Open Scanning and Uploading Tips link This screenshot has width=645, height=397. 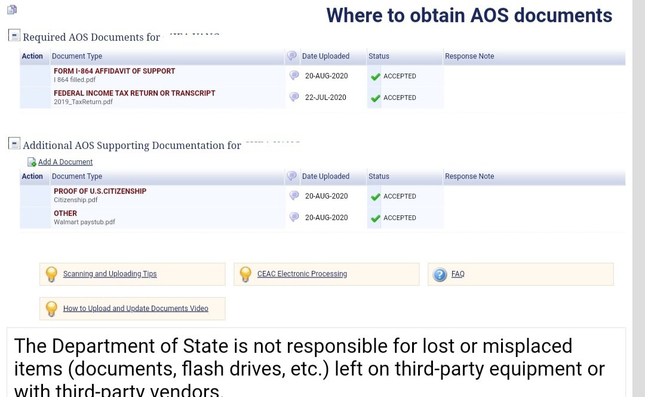(110, 274)
